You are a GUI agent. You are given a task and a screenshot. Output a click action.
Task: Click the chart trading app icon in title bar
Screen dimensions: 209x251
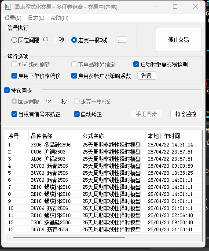(x=8, y=7)
